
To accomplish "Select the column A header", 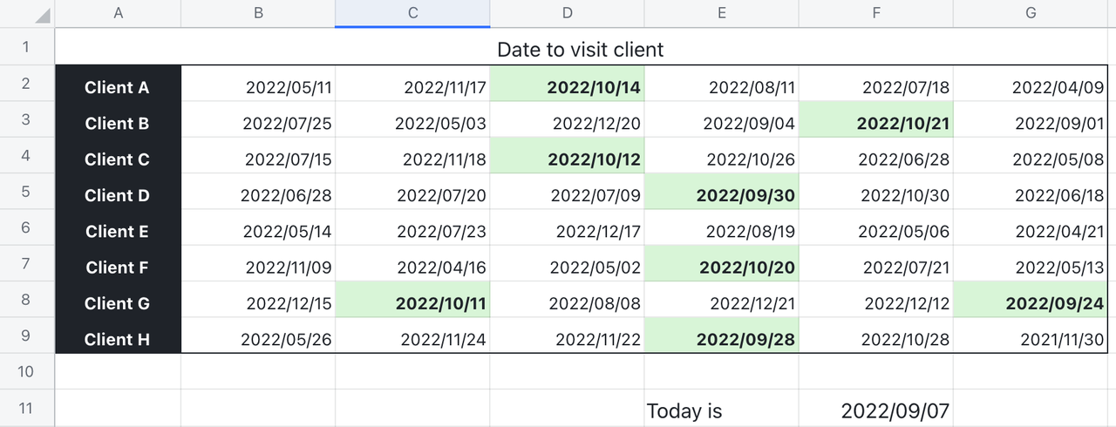I will (x=119, y=13).
